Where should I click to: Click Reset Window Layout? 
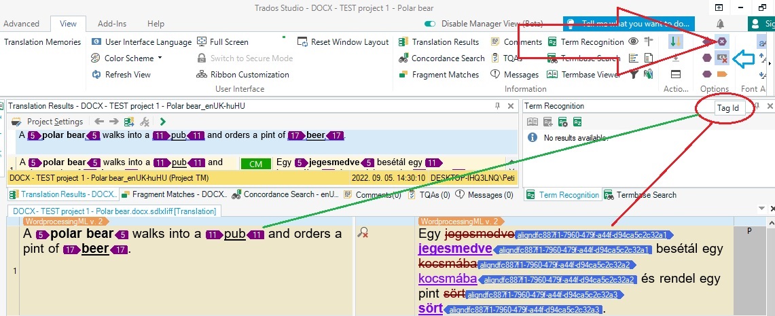tap(344, 42)
